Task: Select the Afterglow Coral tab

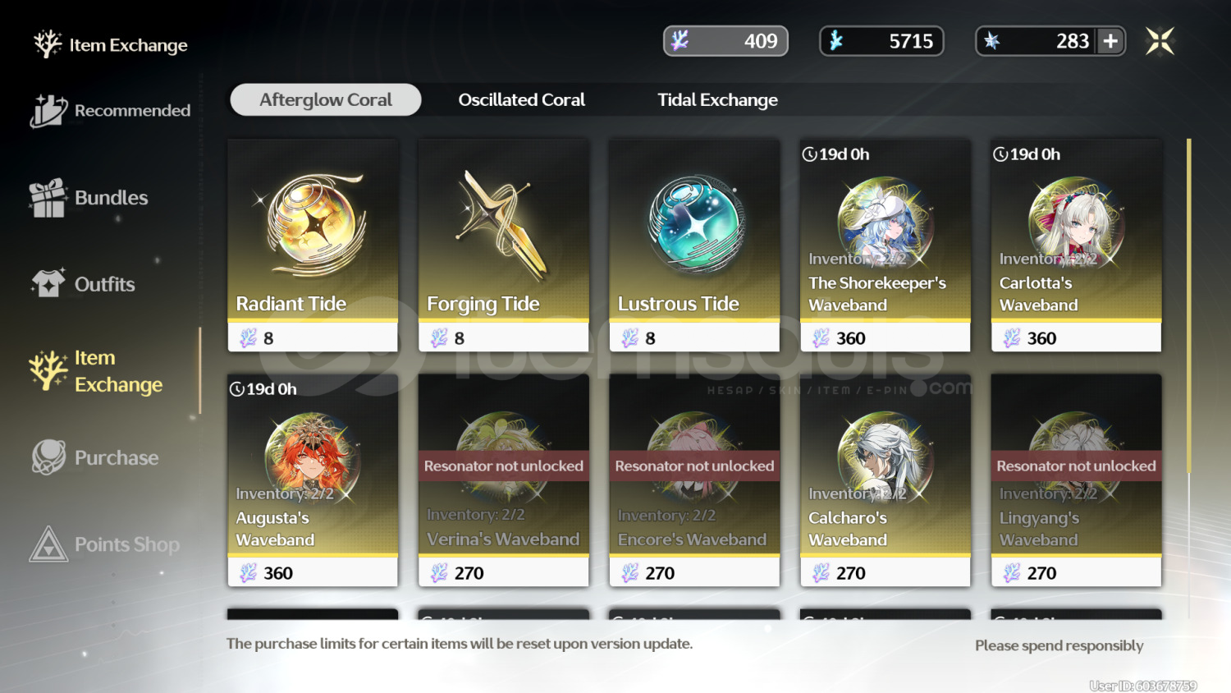Action: point(326,100)
